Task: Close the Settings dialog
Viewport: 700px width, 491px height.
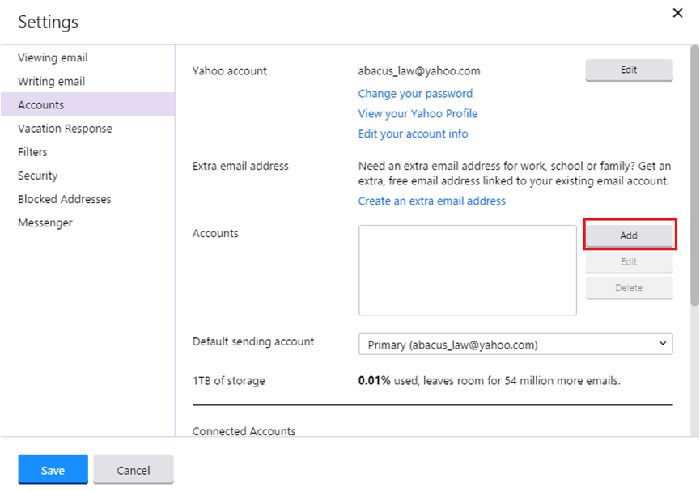Action: pyautogui.click(x=678, y=13)
